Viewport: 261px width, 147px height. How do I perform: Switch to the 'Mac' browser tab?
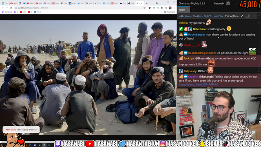(x=73, y=3)
